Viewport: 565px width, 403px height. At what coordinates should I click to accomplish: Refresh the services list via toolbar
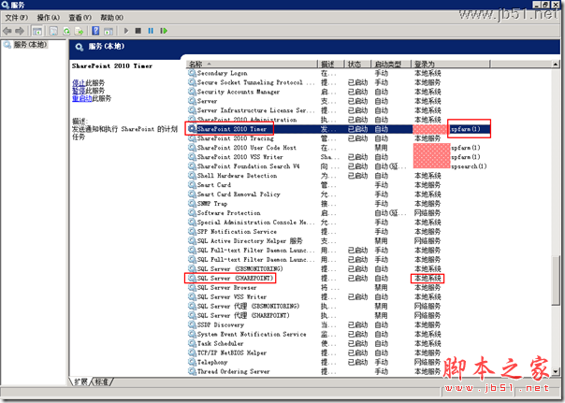pos(66,31)
